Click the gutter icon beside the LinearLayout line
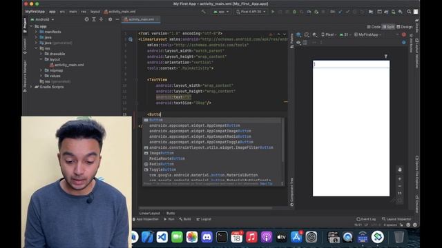Viewport: 442px width, 248px height. (131, 39)
